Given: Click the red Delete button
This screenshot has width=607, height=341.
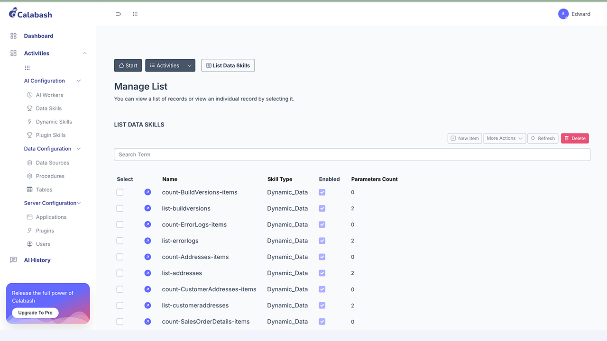Looking at the screenshot, I should click(x=575, y=138).
